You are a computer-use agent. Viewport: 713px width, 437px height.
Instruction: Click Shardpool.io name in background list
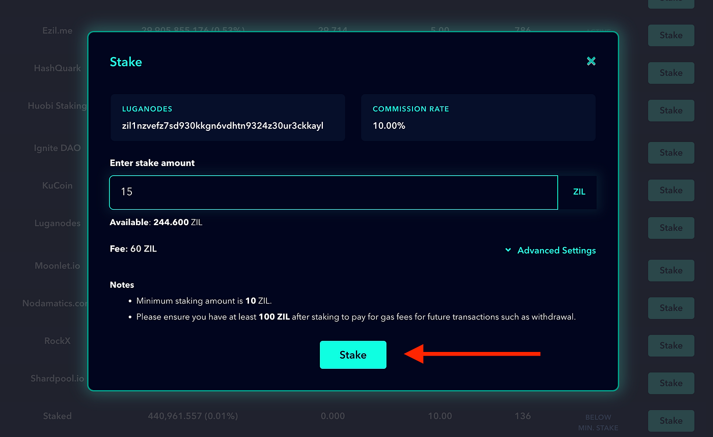(57, 378)
